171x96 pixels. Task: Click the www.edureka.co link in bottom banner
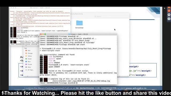point(136,88)
